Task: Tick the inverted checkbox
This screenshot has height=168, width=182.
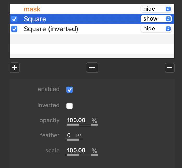Action: 70,106
